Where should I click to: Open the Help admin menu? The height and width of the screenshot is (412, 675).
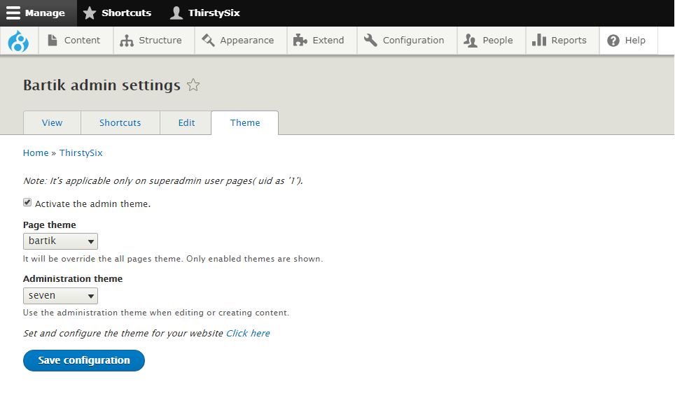629,41
